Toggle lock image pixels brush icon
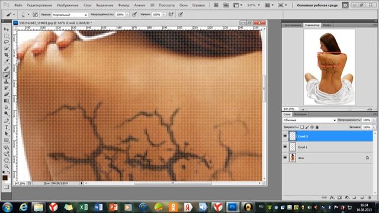Image resolution: width=379 pixels, height=213 pixels. coord(307,127)
